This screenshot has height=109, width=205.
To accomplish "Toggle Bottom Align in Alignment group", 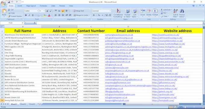I will [x=63, y=11].
